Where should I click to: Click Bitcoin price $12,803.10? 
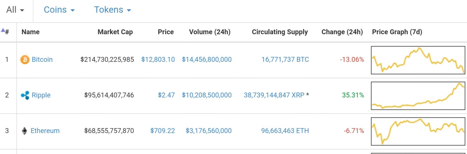pos(158,59)
